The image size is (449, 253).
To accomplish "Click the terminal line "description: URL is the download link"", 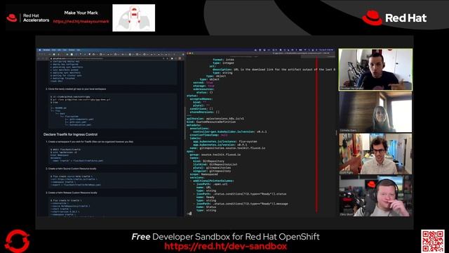I will coord(274,70).
